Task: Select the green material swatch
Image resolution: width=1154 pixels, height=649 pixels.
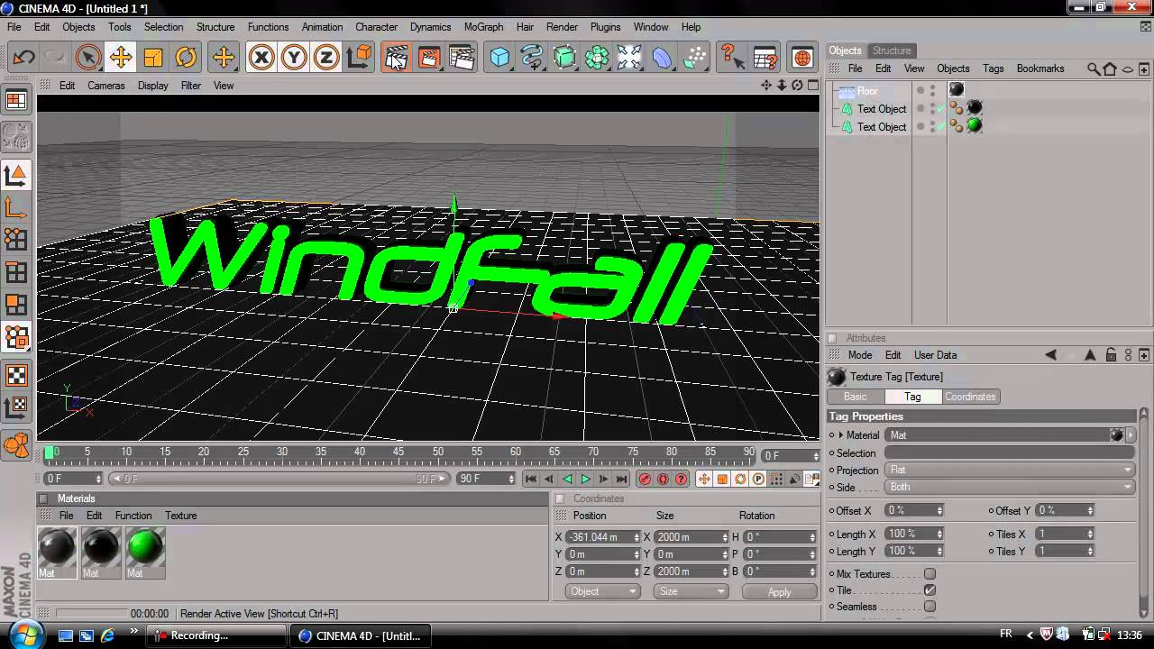Action: (145, 547)
